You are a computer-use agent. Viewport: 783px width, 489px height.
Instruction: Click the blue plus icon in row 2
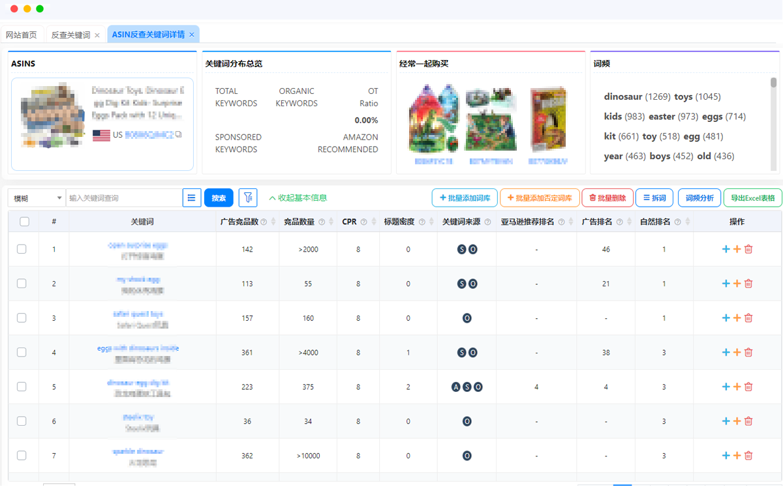click(726, 284)
